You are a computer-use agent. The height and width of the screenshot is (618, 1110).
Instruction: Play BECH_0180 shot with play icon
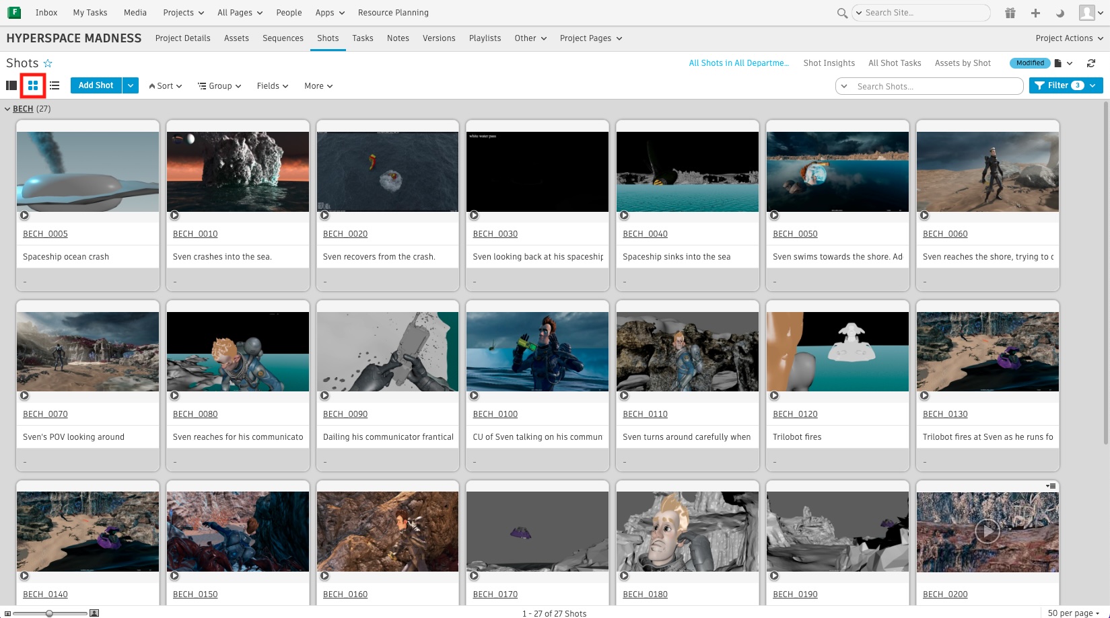point(624,576)
